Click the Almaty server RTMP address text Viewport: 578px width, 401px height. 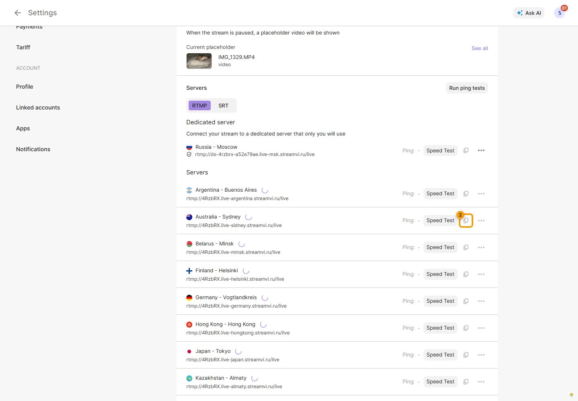click(234, 387)
